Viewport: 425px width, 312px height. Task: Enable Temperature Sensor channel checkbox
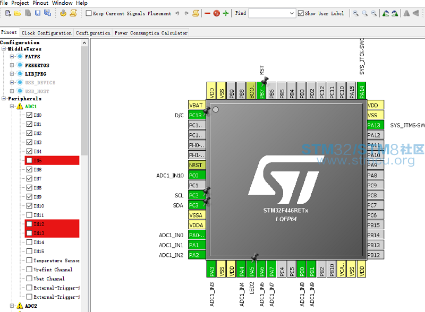(x=29, y=261)
